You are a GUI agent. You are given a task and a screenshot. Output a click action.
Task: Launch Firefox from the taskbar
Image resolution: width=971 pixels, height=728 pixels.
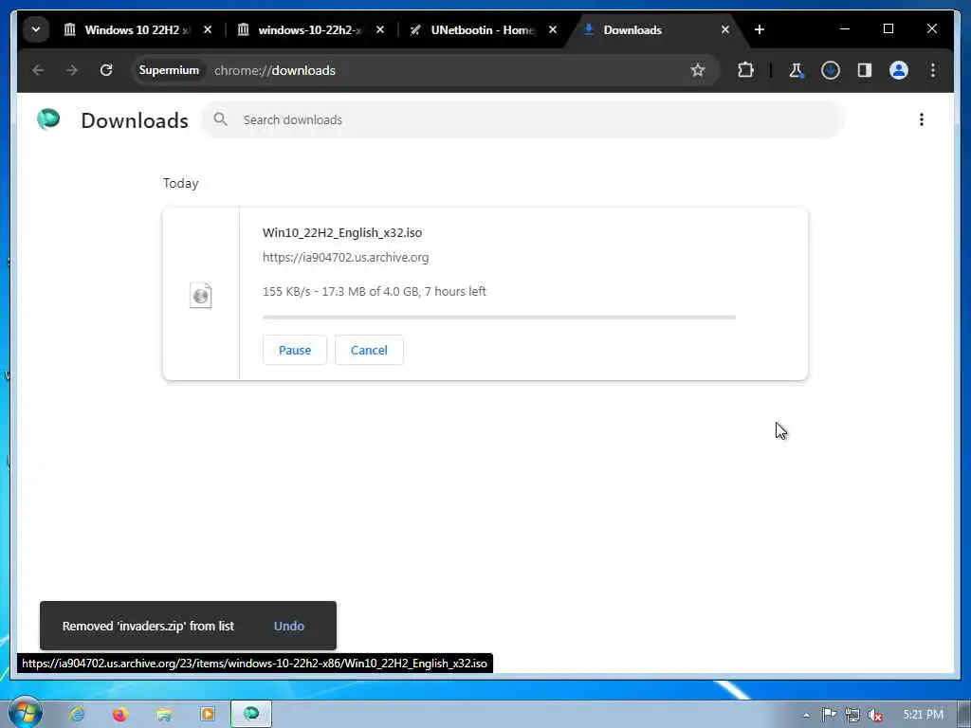click(x=120, y=714)
